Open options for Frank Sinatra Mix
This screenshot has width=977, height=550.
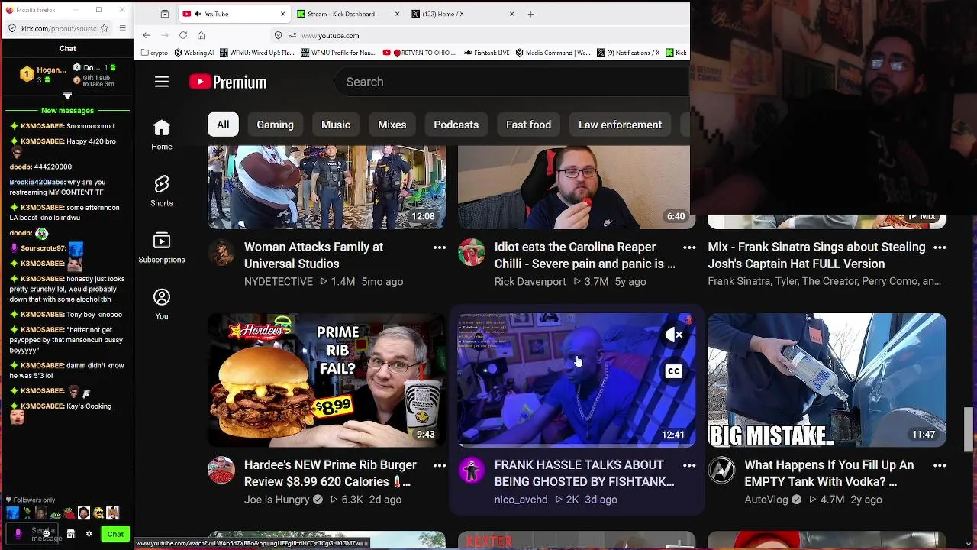coord(940,247)
